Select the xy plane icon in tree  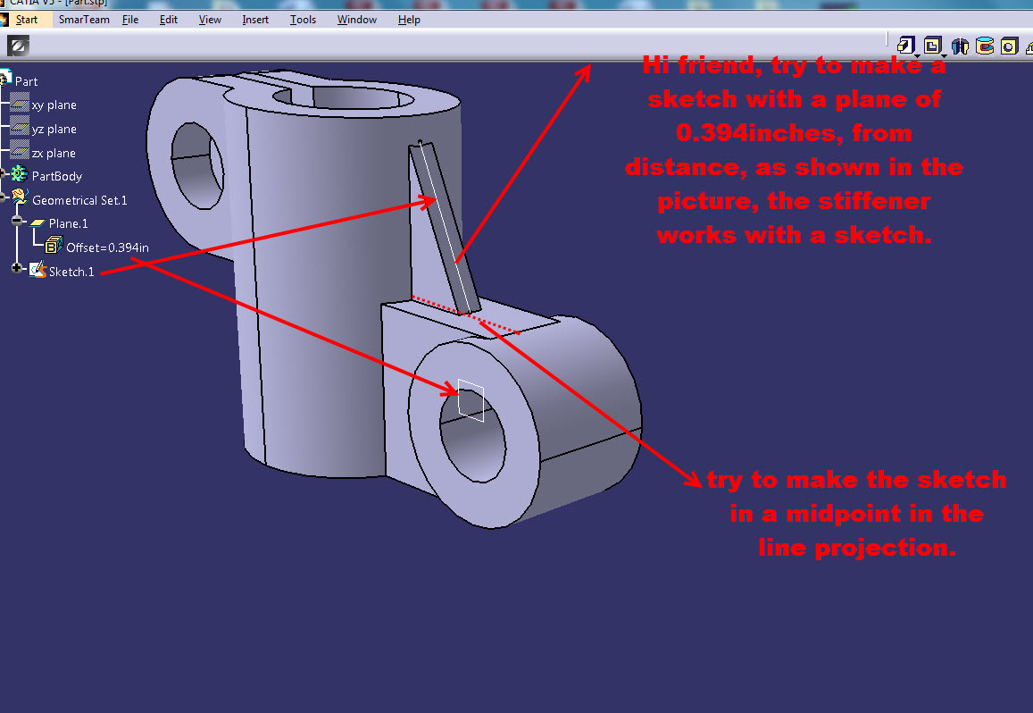20,104
